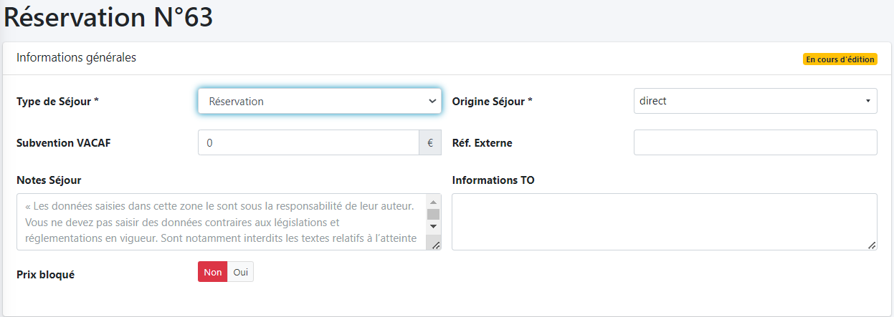Viewport: 894px width, 317px height.
Task: Click into the Réf. Externe field
Action: tap(755, 142)
